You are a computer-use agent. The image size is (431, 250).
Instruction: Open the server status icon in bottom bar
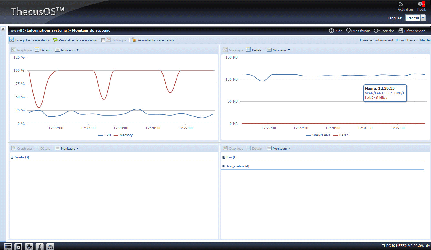(8, 246)
